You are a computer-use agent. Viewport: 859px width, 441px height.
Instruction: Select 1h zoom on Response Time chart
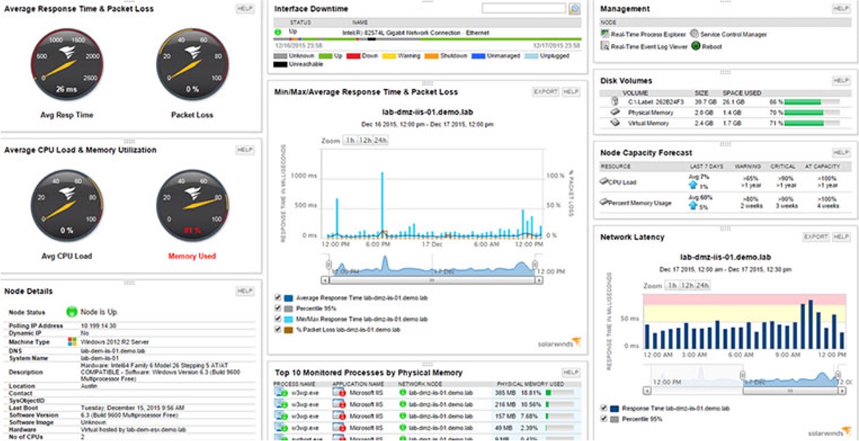pyautogui.click(x=350, y=140)
